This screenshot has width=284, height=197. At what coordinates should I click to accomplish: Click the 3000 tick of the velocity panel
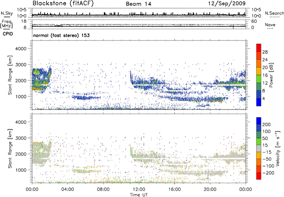(21, 138)
